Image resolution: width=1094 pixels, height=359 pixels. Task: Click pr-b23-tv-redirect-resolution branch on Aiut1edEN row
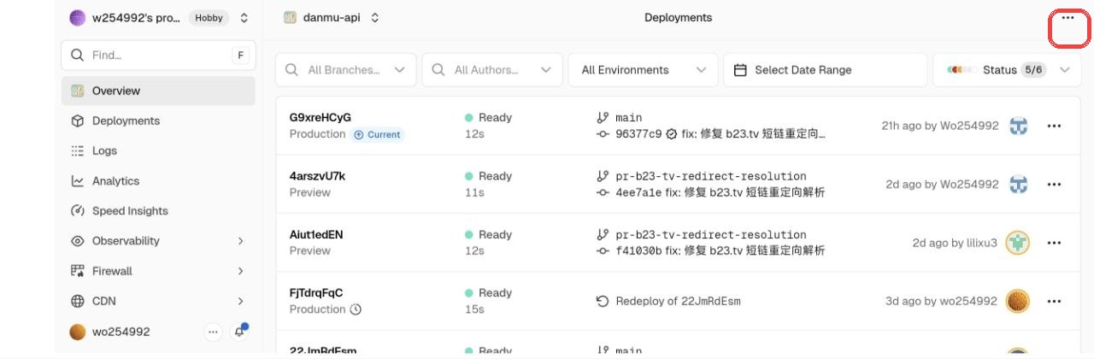pyautogui.click(x=711, y=234)
